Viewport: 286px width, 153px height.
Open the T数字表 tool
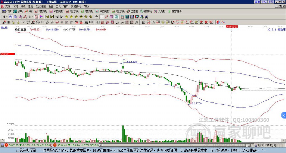118,11
